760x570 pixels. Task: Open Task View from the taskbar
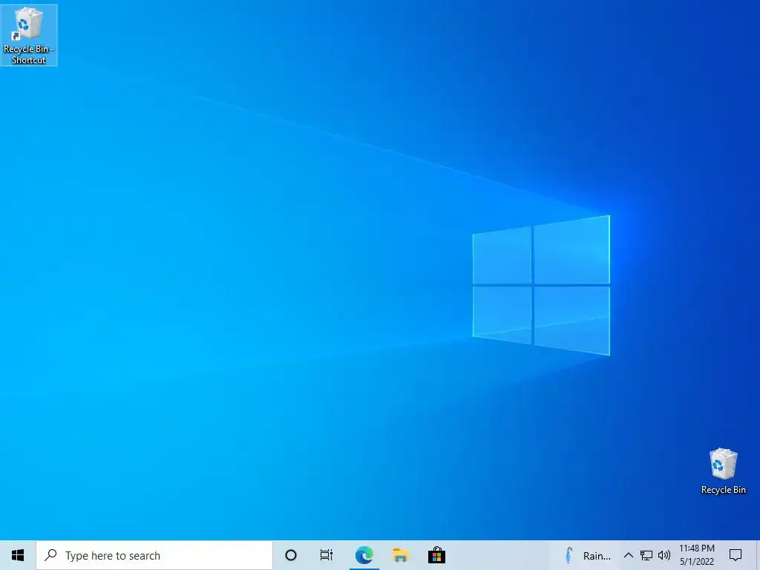(x=327, y=555)
